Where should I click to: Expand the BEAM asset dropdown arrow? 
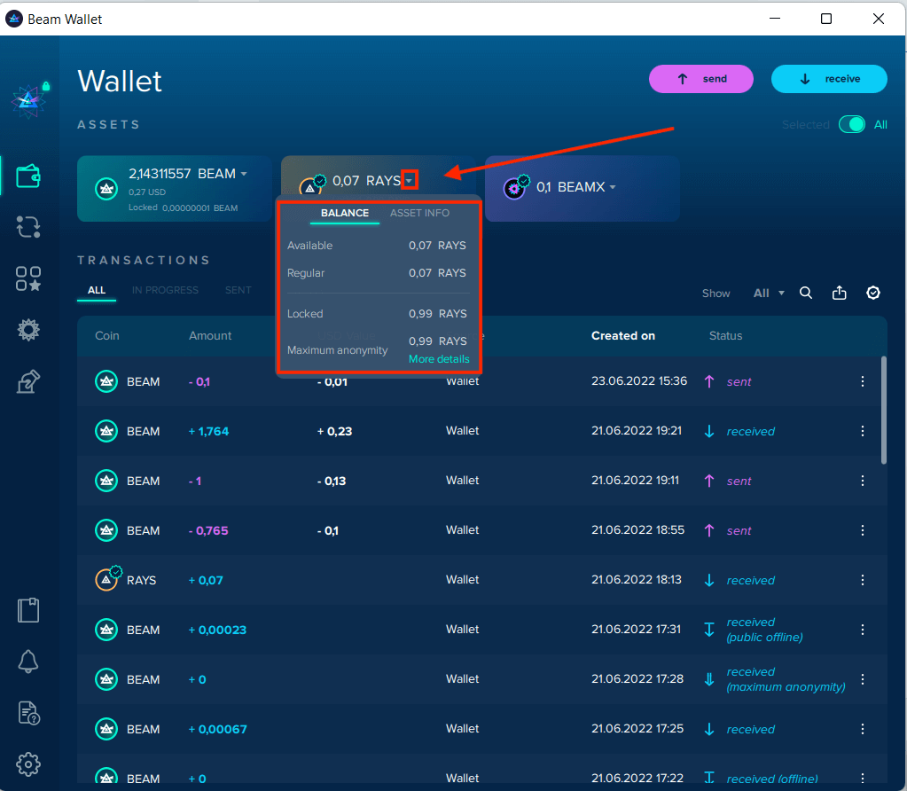[244, 174]
